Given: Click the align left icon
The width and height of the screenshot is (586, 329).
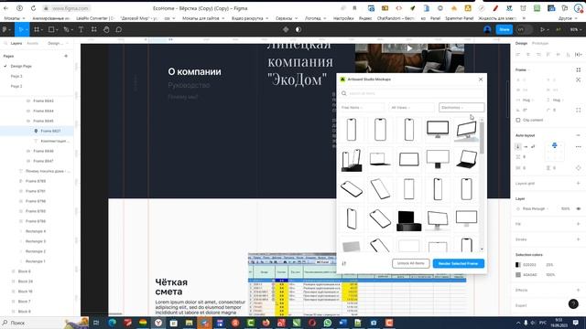Looking at the screenshot, I should point(518,55).
